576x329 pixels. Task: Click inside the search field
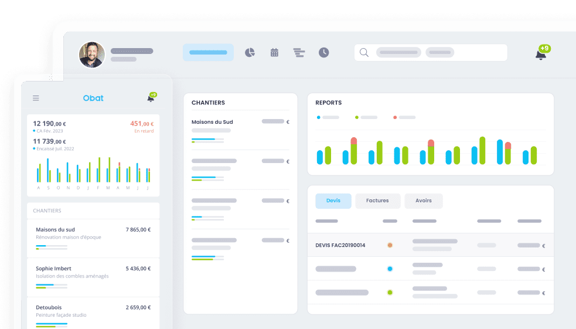point(431,53)
